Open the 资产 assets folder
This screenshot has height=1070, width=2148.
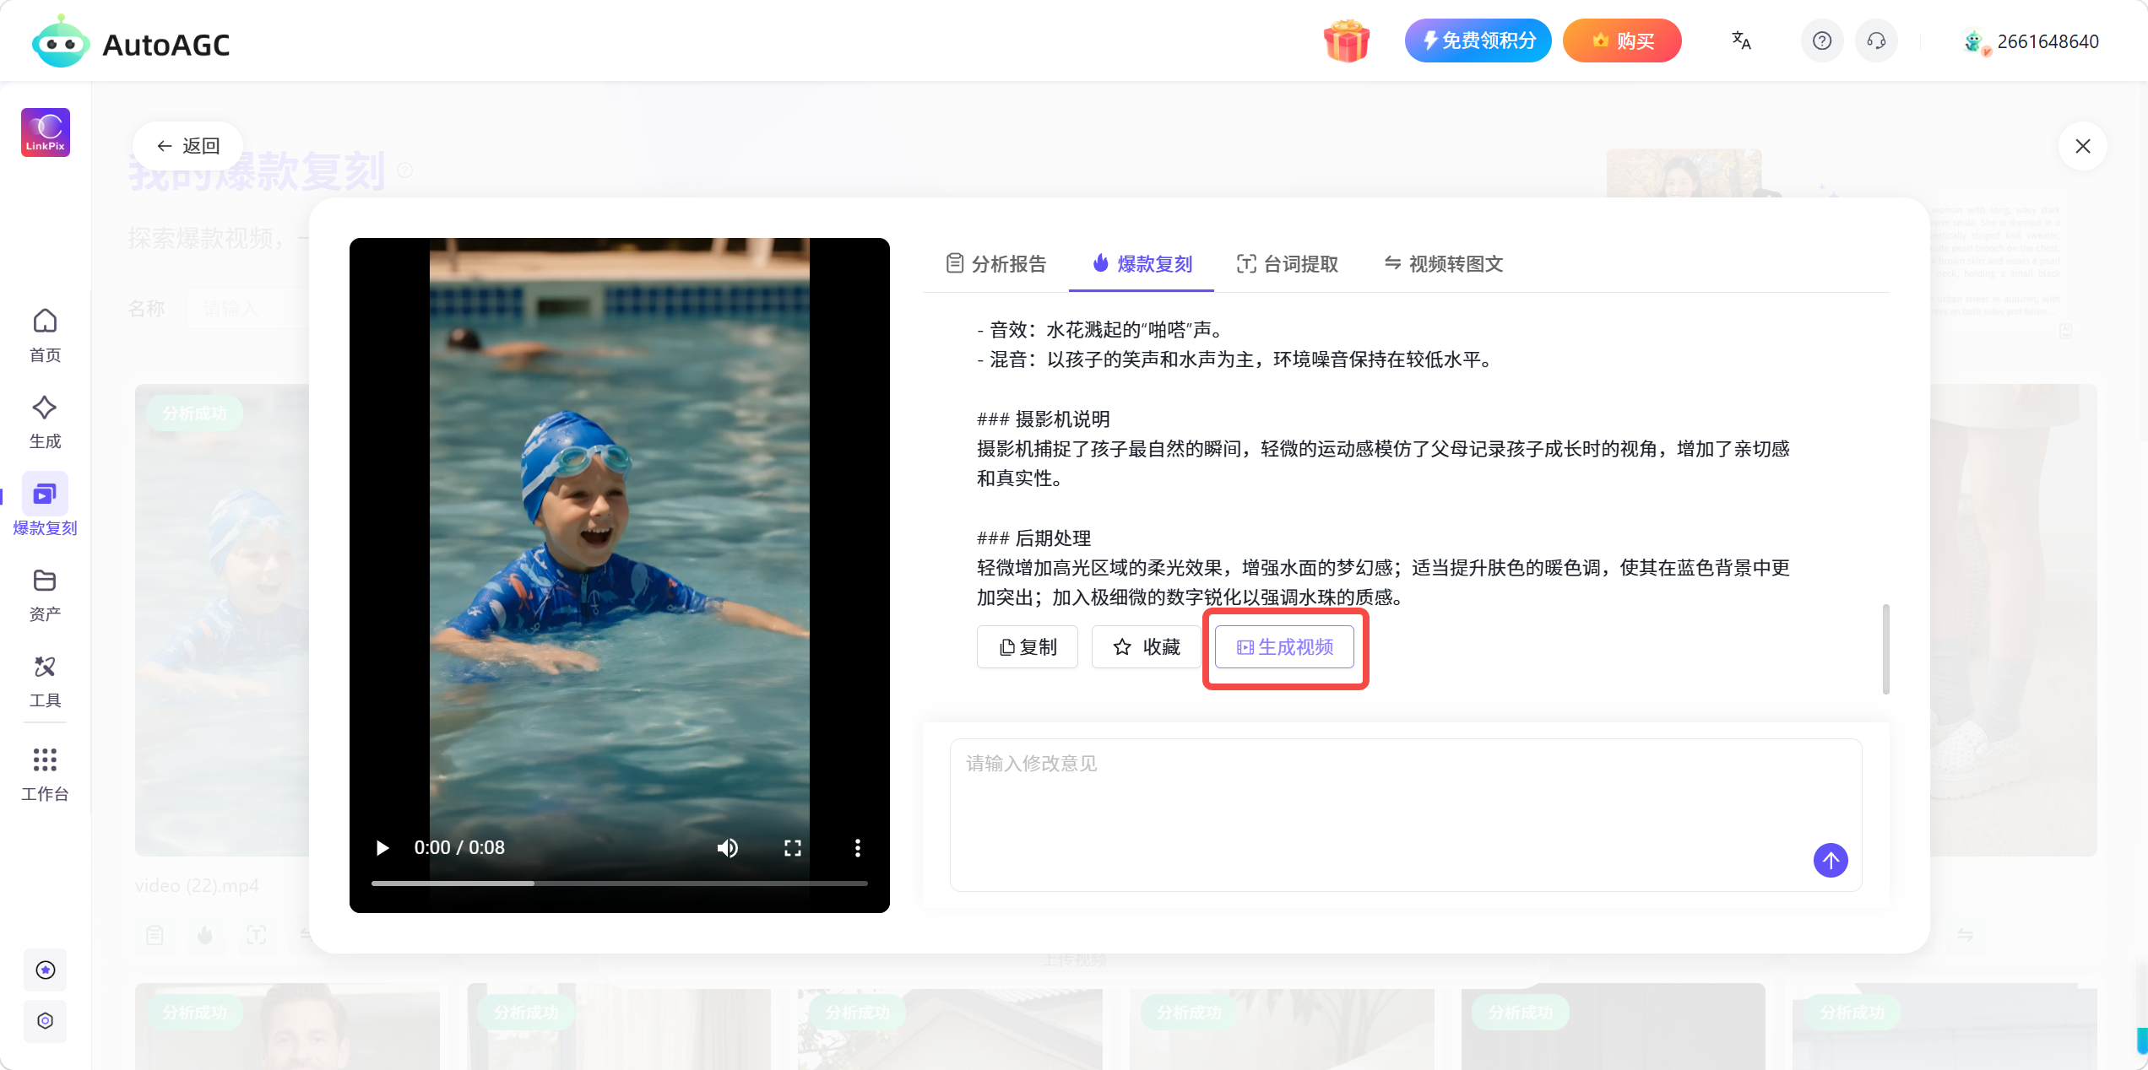click(x=45, y=595)
